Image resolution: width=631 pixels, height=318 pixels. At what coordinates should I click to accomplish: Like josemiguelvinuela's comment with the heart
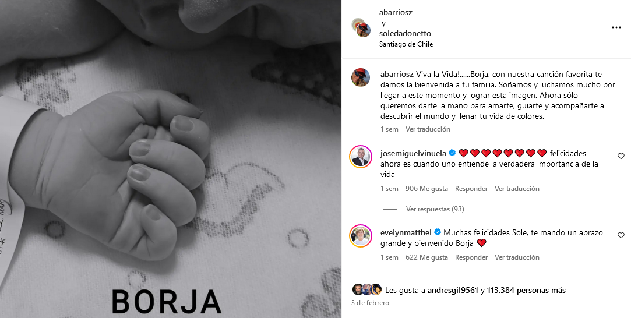[x=621, y=156]
